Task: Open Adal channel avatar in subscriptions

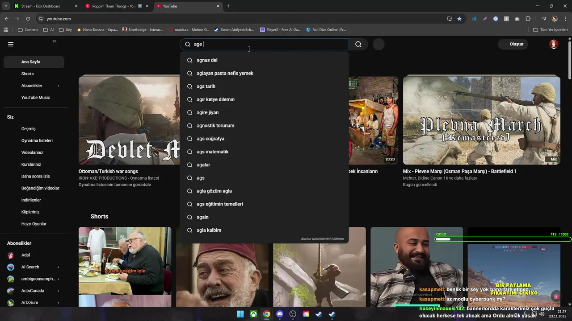Action: click(x=11, y=255)
